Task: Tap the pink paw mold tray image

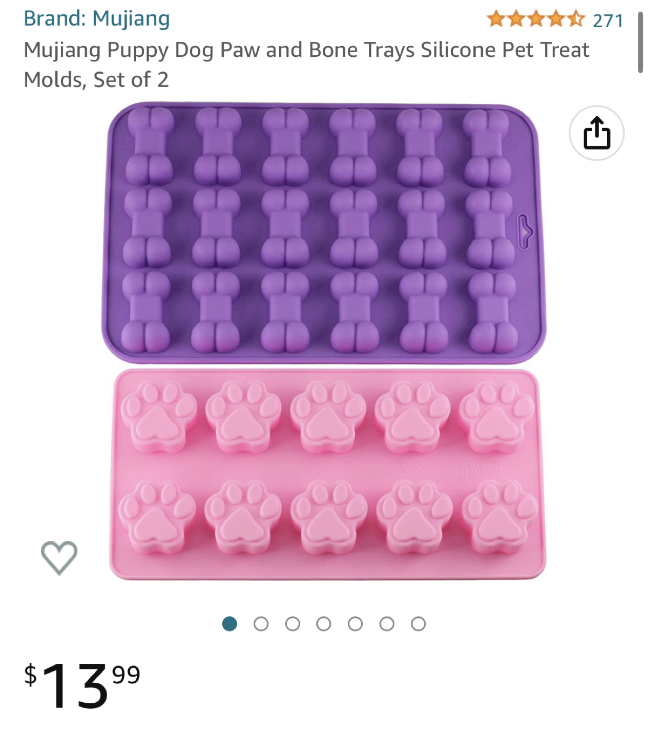Action: tap(327, 474)
